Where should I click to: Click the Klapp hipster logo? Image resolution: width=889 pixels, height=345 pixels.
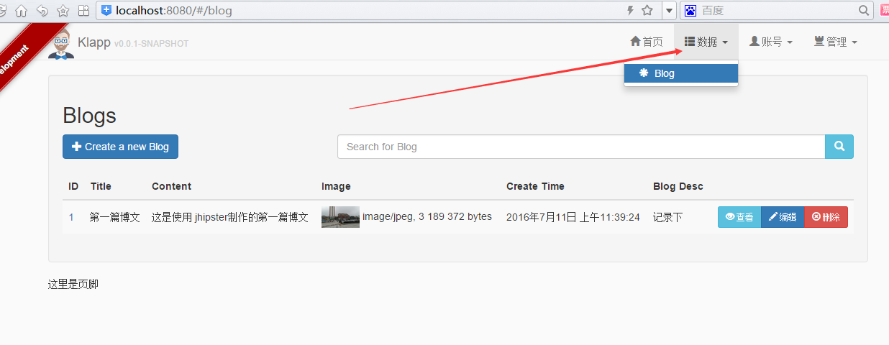pos(61,44)
